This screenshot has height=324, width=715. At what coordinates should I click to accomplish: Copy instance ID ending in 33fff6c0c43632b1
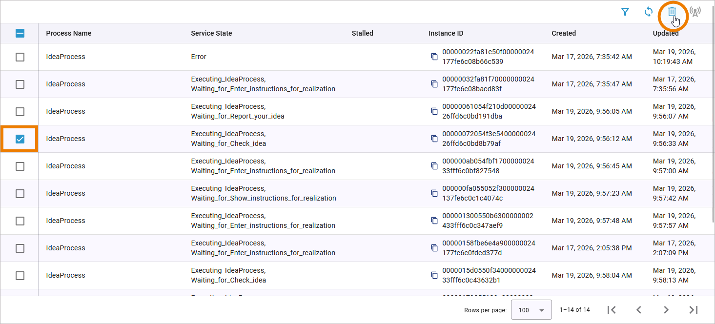(434, 275)
